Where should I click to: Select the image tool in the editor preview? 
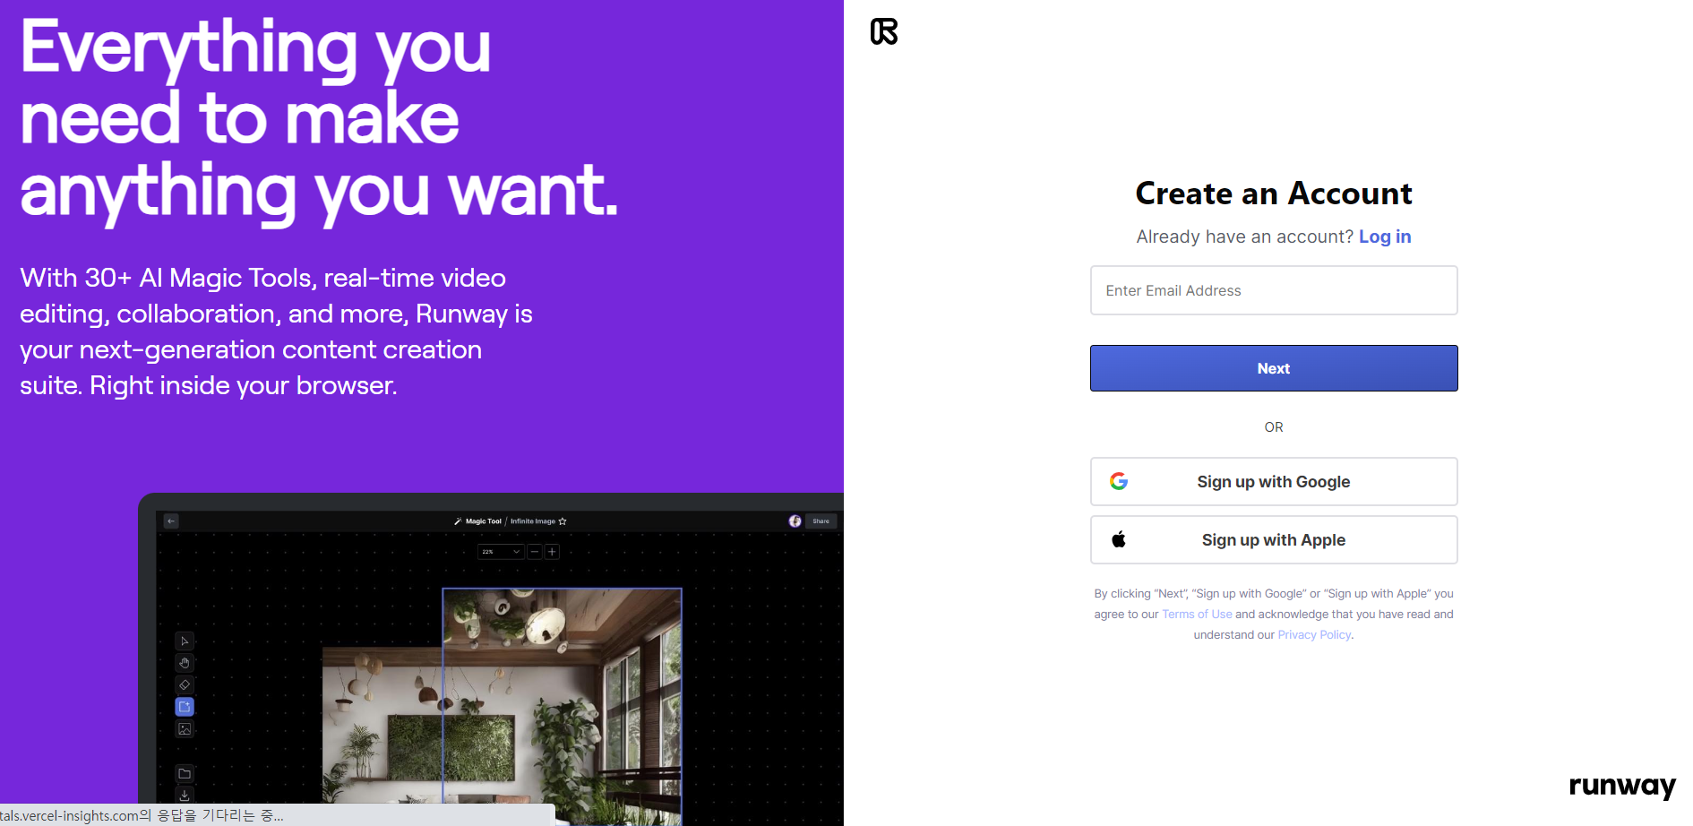point(185,729)
